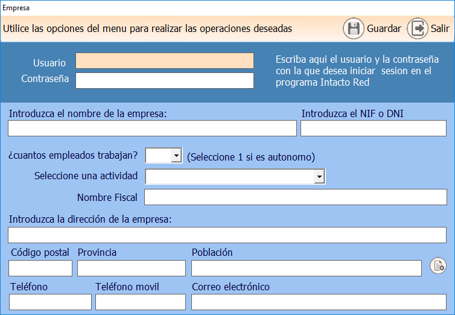This screenshot has height=315, width=455.
Task: Click the Provincia input field
Action: (x=132, y=268)
